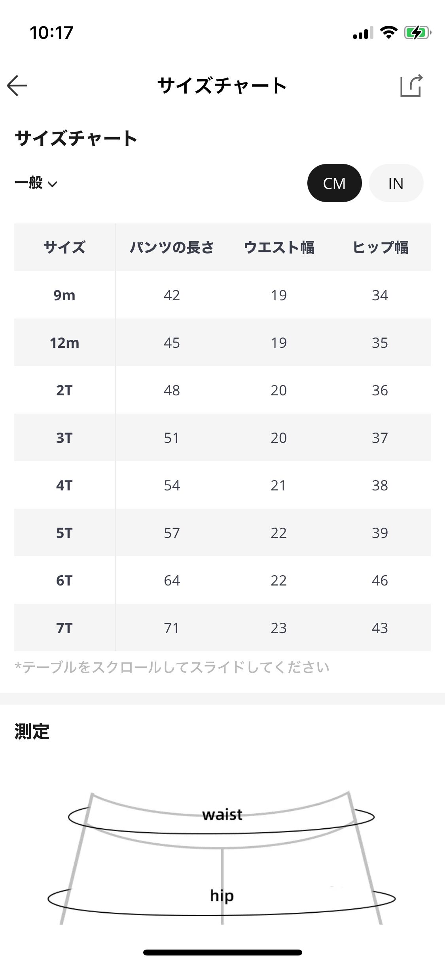
Task: Select the サイズ column header
Action: pyautogui.click(x=64, y=247)
